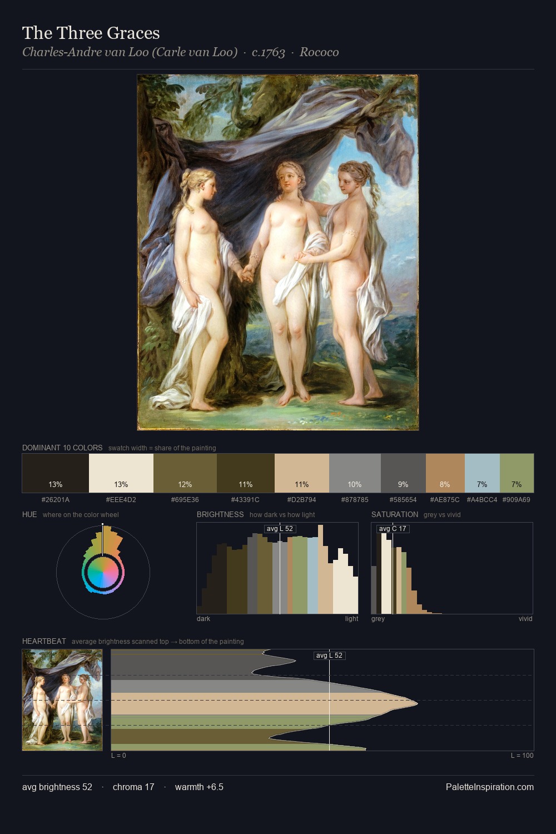
Task: Click the HUE section heading
Action: [29, 514]
